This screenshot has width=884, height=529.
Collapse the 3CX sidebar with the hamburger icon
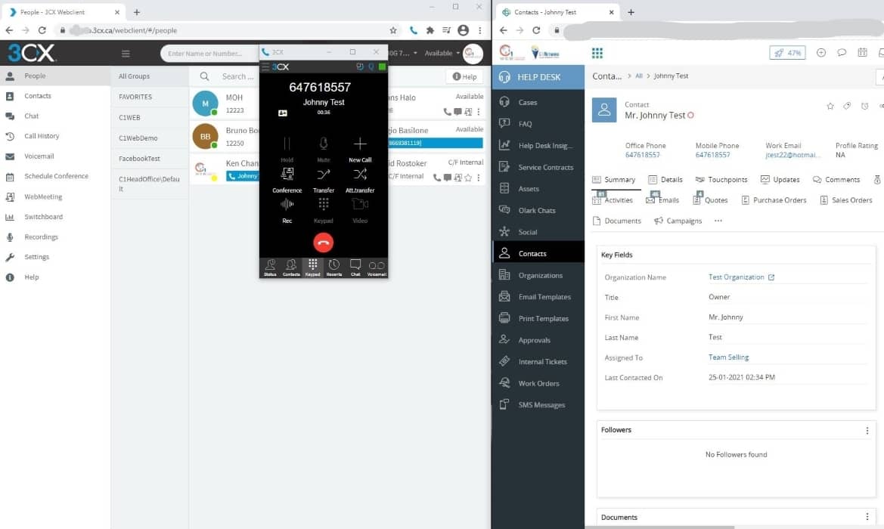pos(126,54)
